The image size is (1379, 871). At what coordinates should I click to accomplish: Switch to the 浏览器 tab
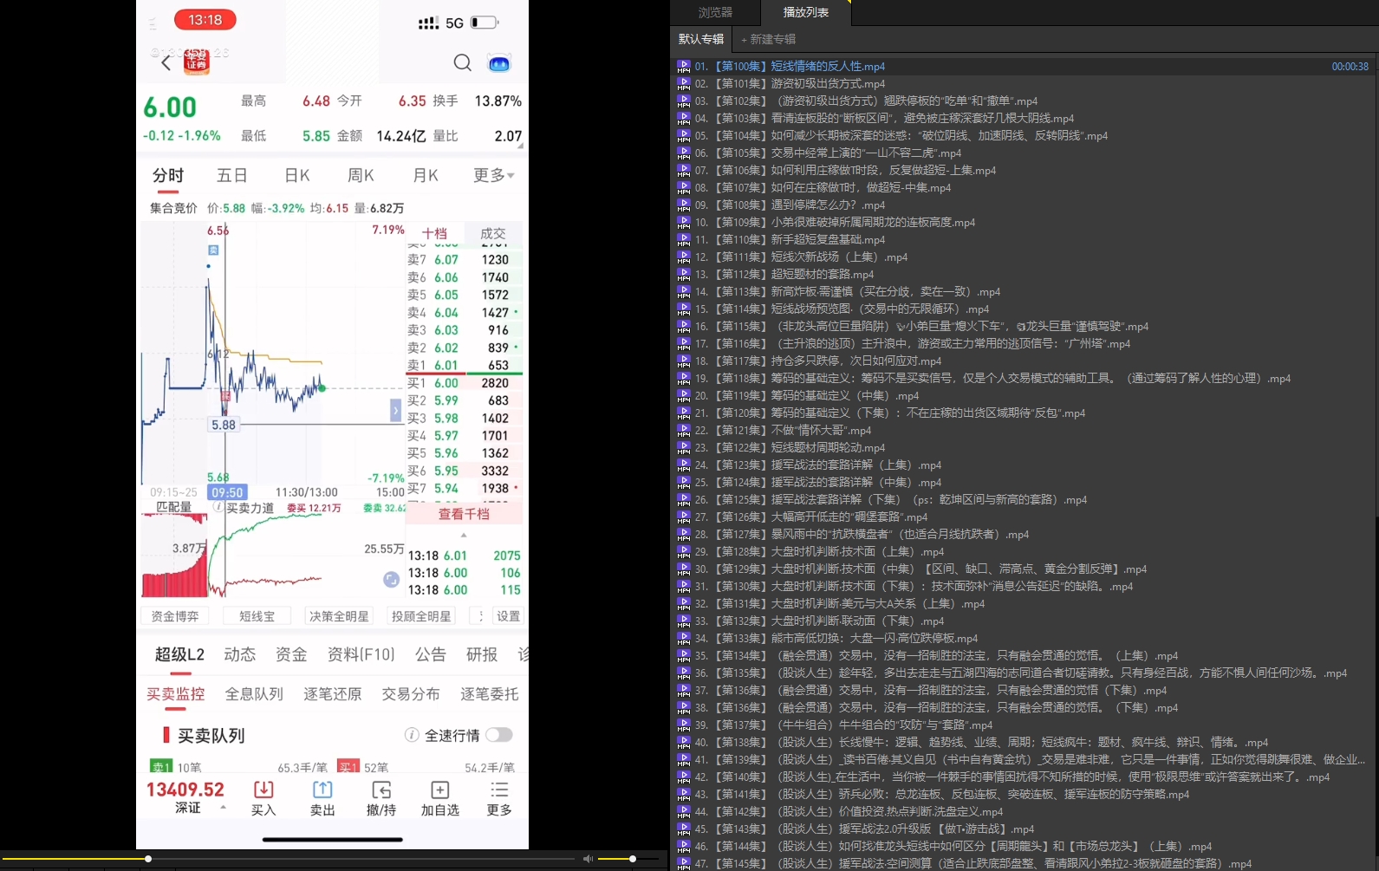pos(715,12)
